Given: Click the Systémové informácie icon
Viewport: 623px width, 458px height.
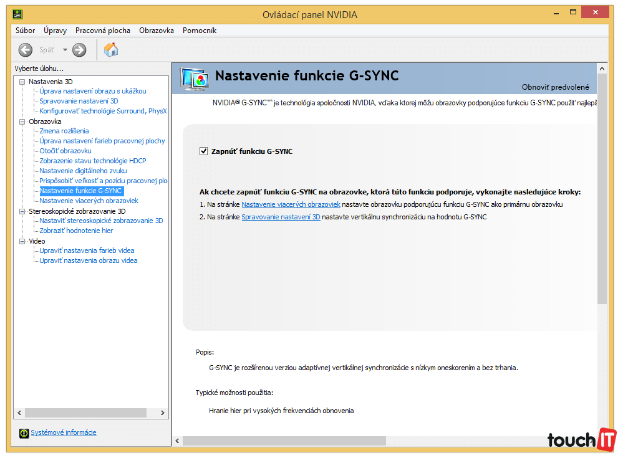Looking at the screenshot, I should [x=24, y=433].
